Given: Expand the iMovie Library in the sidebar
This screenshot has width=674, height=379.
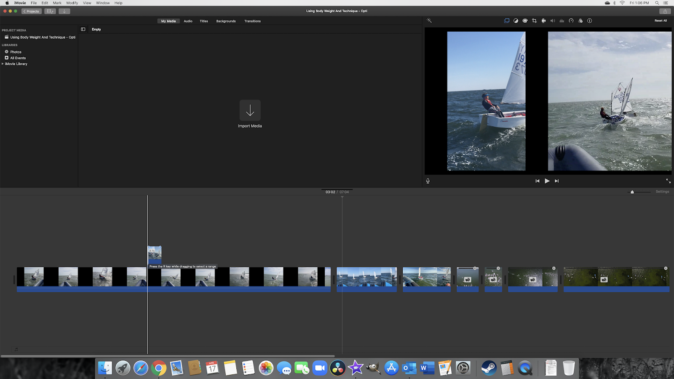Looking at the screenshot, I should (3, 64).
